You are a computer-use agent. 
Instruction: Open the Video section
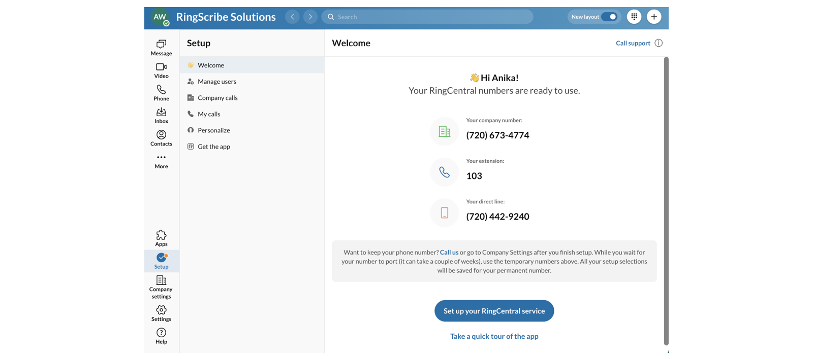161,70
